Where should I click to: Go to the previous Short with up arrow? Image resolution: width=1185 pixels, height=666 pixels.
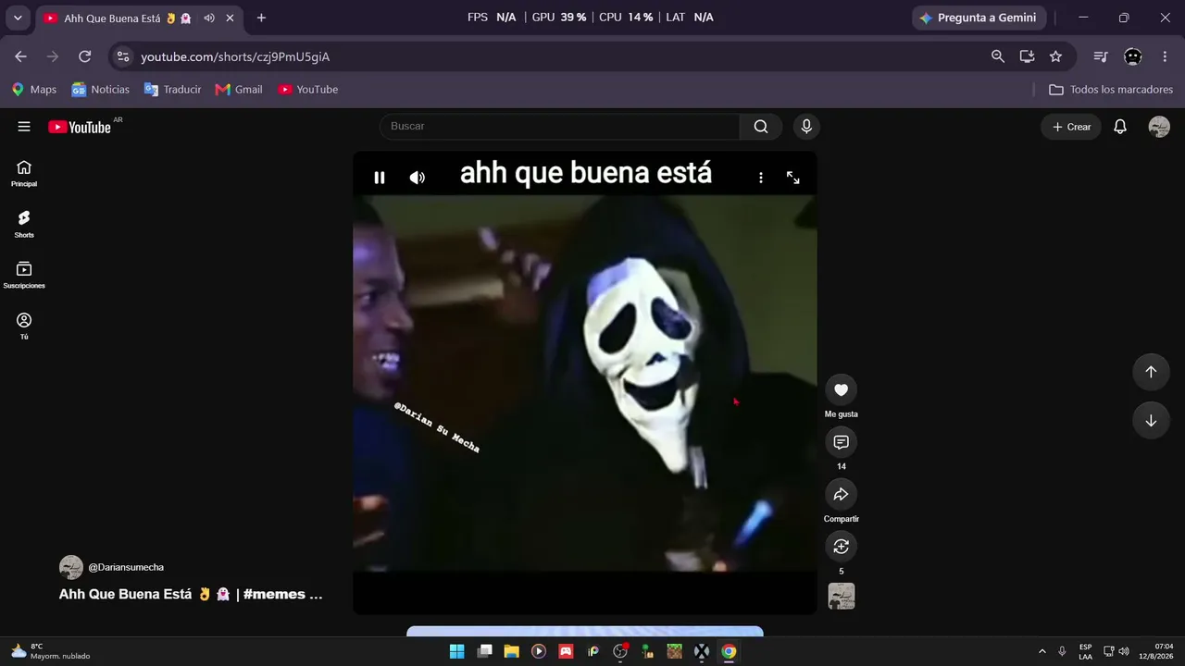(1151, 372)
